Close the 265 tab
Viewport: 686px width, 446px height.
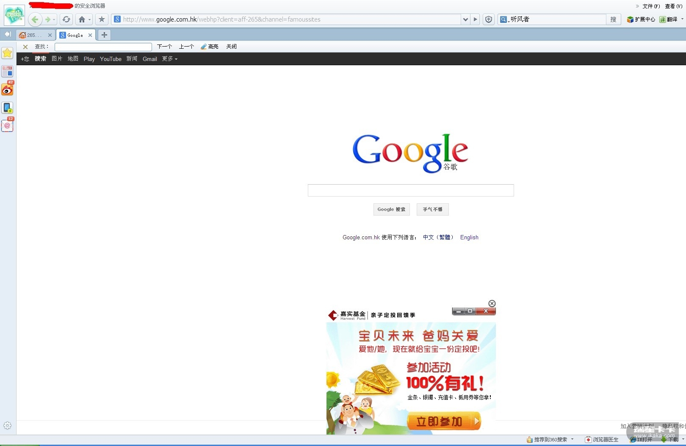point(50,35)
